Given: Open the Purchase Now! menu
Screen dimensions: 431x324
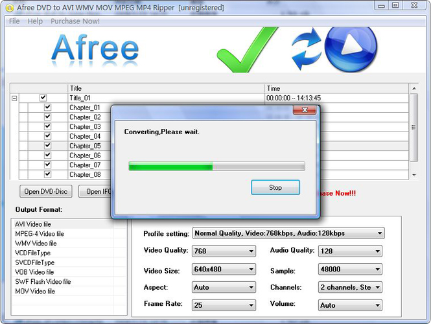Looking at the screenshot, I should [x=75, y=21].
